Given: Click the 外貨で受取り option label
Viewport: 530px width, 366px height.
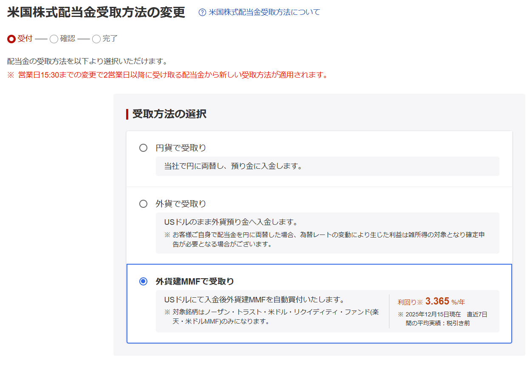Looking at the screenshot, I should pyautogui.click(x=181, y=204).
